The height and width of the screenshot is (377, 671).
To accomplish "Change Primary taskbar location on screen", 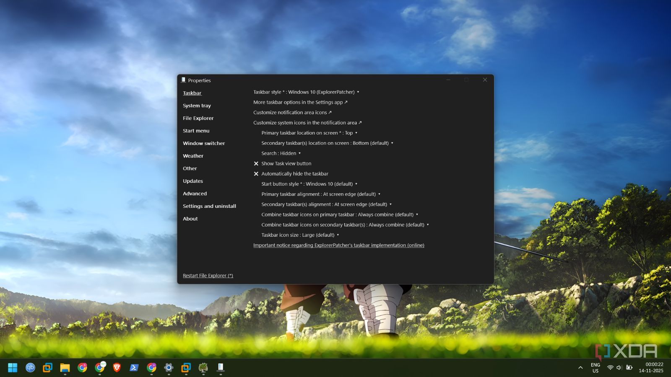I will pos(309,133).
